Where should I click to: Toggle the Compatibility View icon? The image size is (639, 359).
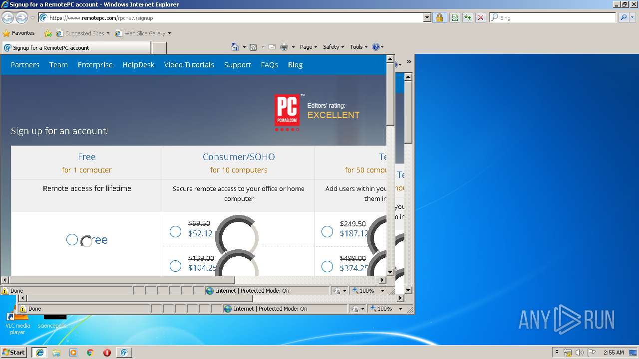(455, 17)
